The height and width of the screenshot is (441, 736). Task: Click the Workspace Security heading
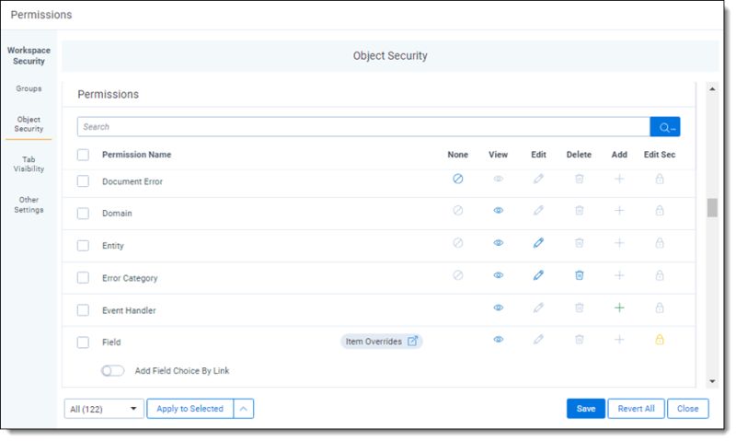pos(29,55)
